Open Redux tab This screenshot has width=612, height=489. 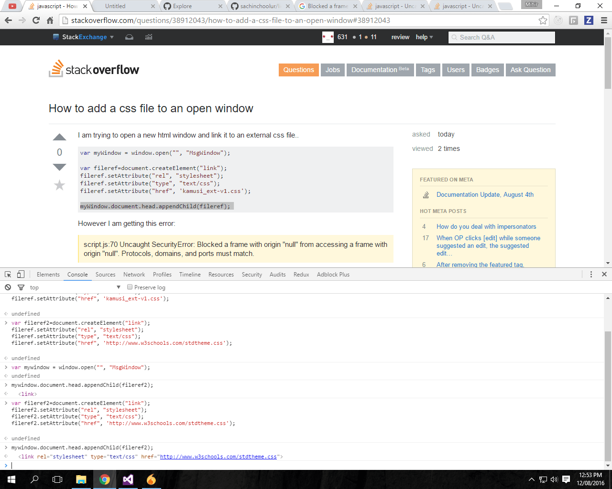pyautogui.click(x=301, y=275)
